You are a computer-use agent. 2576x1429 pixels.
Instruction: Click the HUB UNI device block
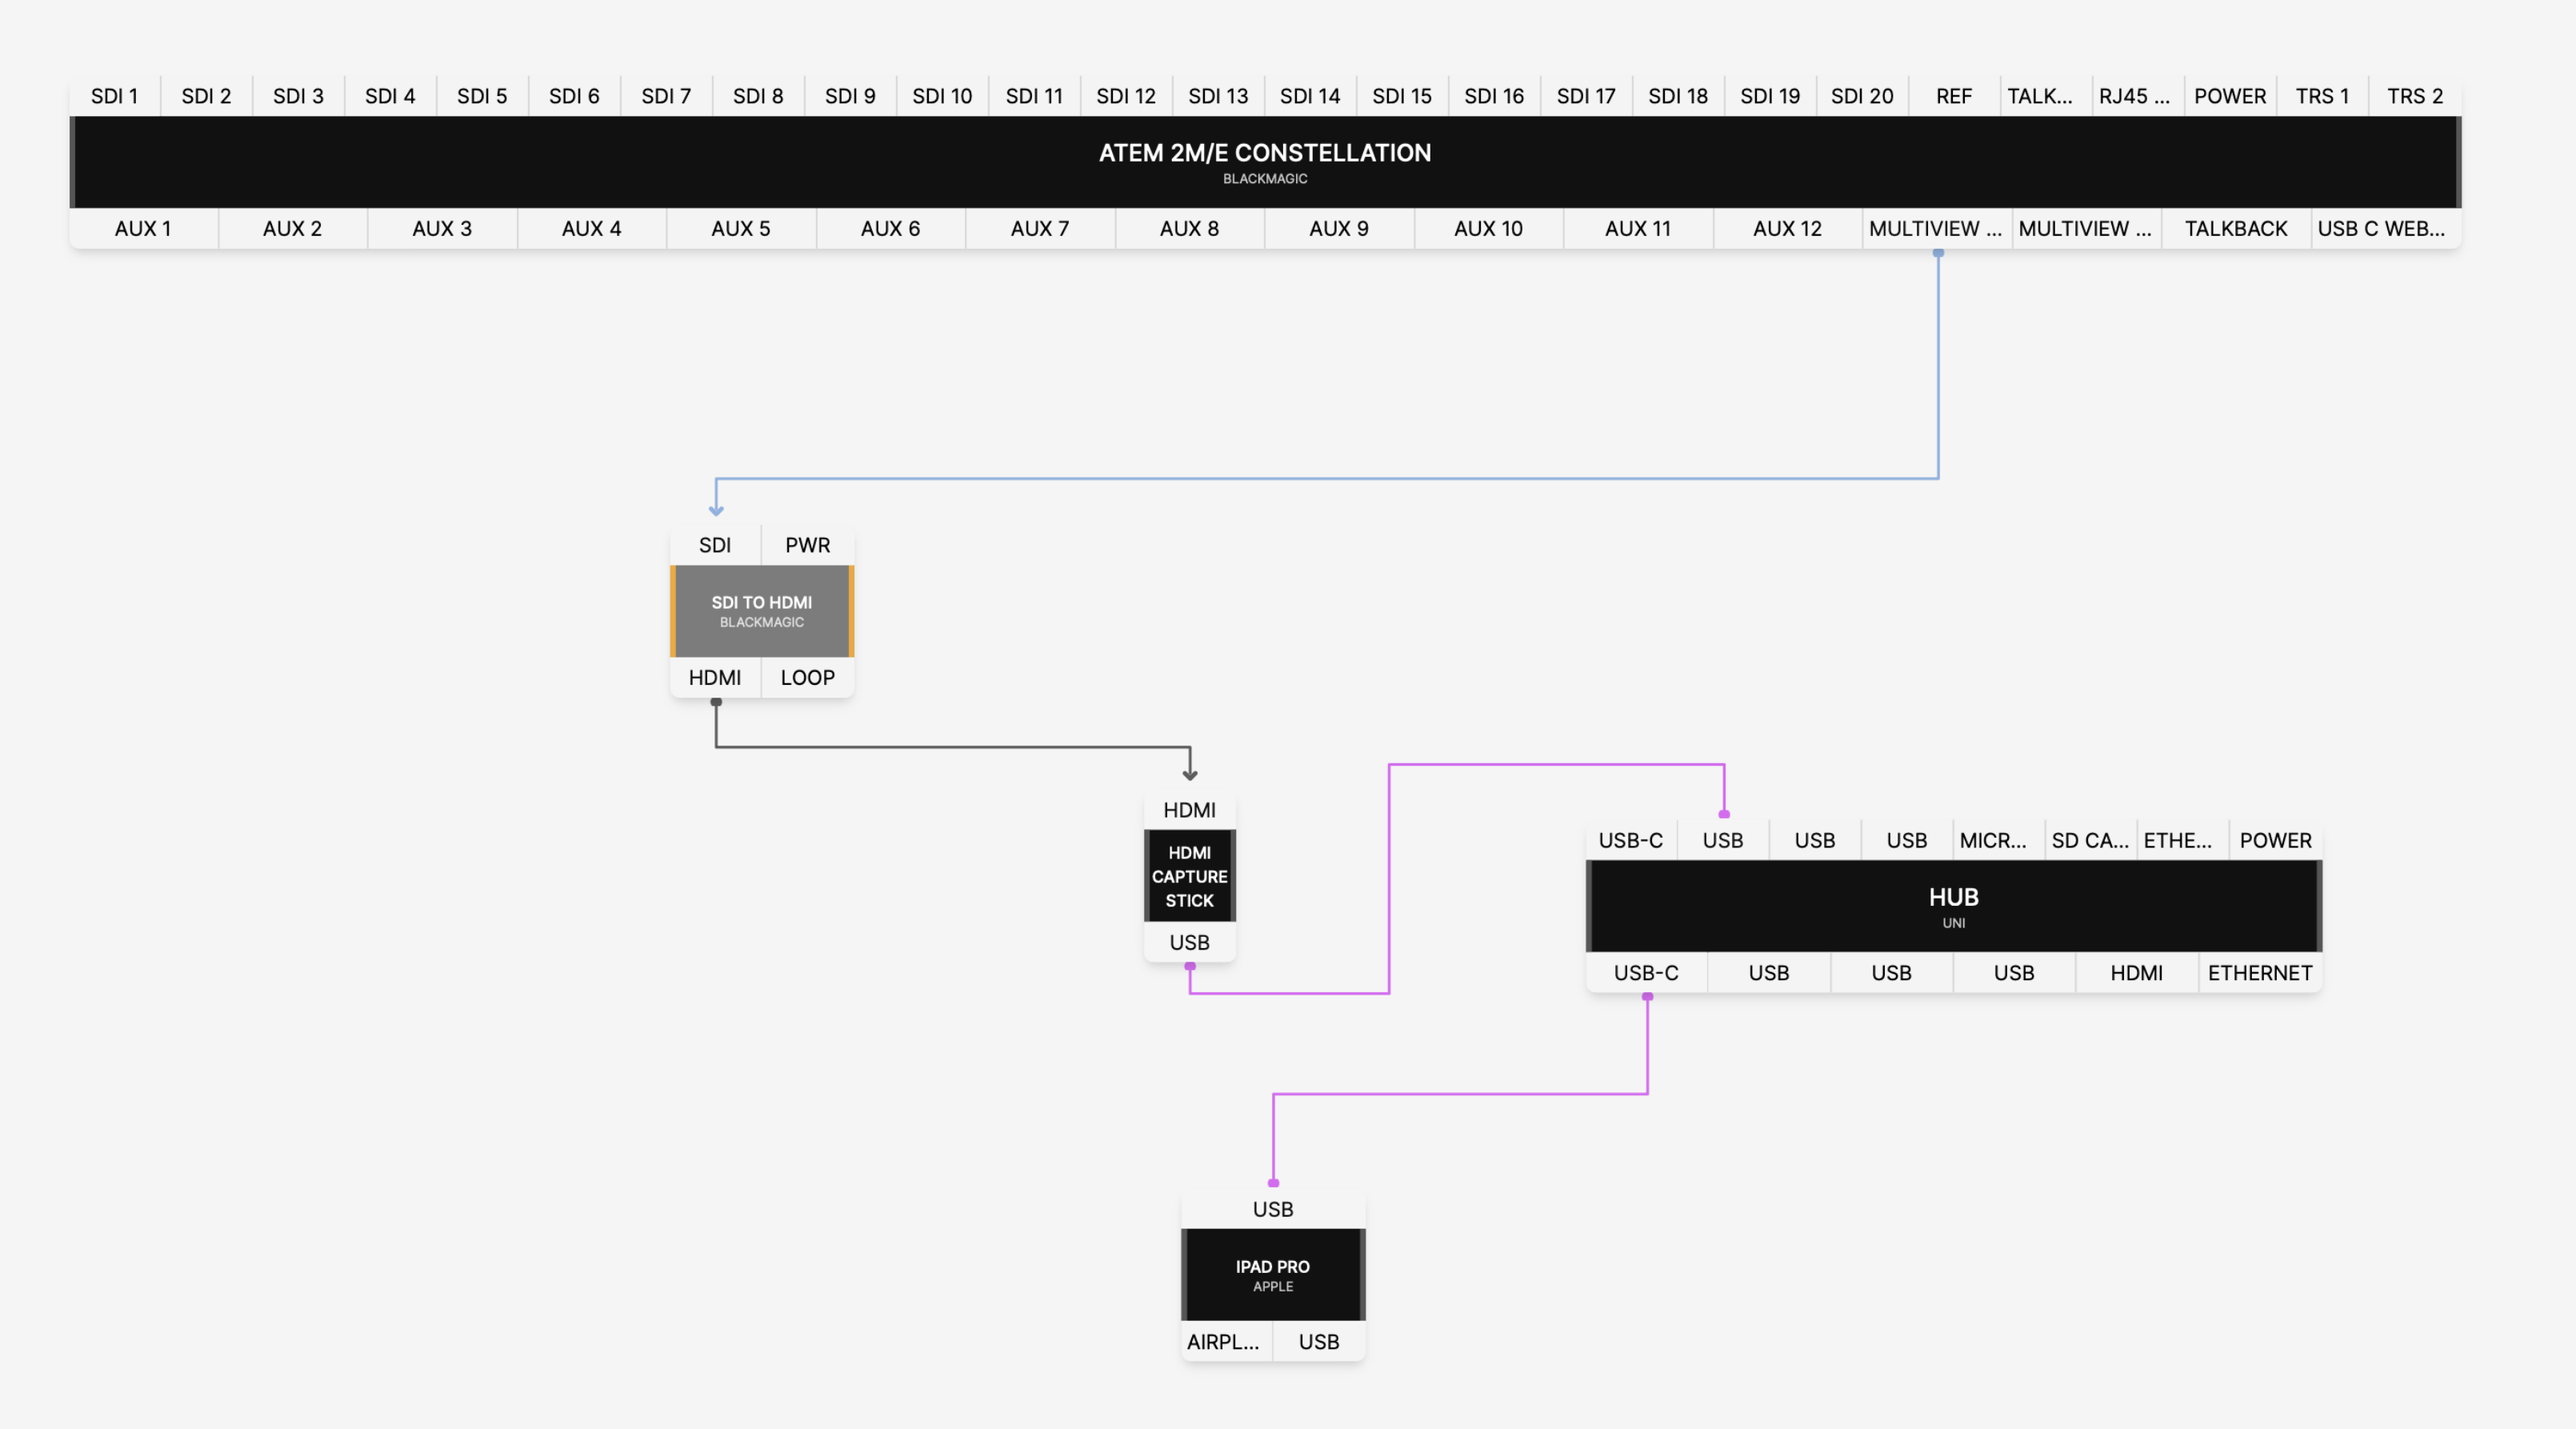click(1953, 906)
